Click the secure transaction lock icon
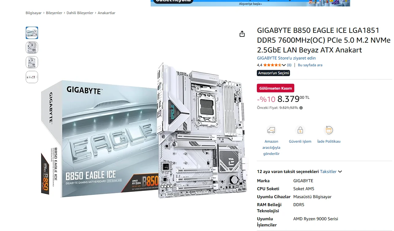The width and height of the screenshot is (394, 231). click(300, 130)
